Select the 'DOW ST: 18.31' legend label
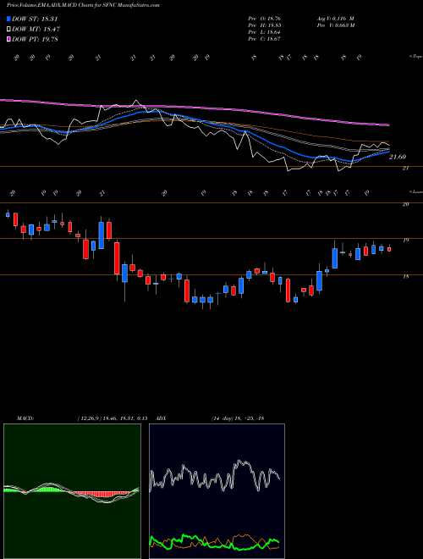The width and height of the screenshot is (423, 559). click(x=35, y=19)
